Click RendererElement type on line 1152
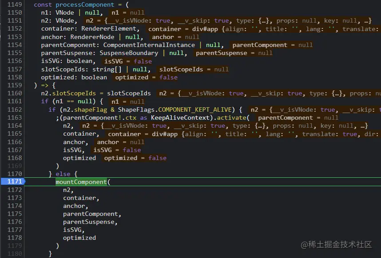Viewport: 381px width, 258px height. (109, 29)
